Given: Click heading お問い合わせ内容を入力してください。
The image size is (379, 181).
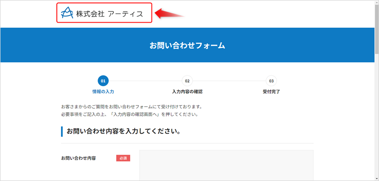Looking at the screenshot, I should coord(123,132).
